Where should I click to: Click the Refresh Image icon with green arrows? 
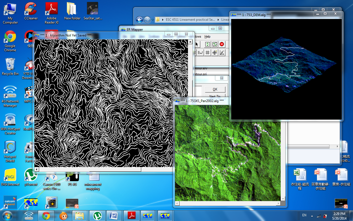207,44
